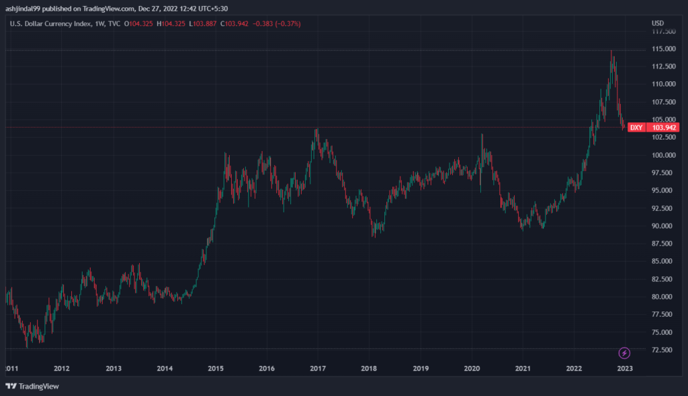688x396 pixels.
Task: Click the 2014 label on time axis
Action: pyautogui.click(x=165, y=368)
